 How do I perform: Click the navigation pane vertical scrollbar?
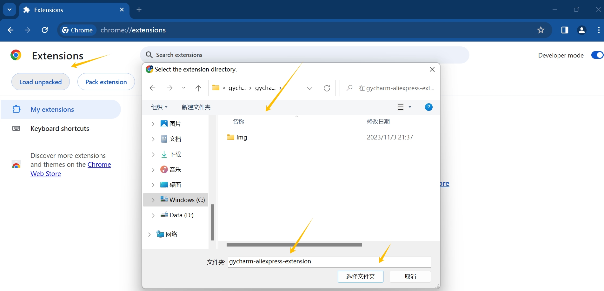click(212, 222)
